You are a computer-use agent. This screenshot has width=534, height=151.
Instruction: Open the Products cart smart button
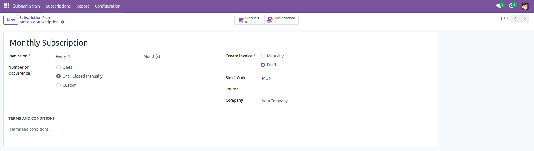coord(249,20)
